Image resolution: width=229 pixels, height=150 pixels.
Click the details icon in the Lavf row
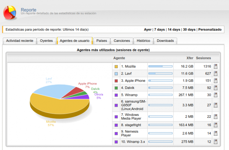[216, 73]
